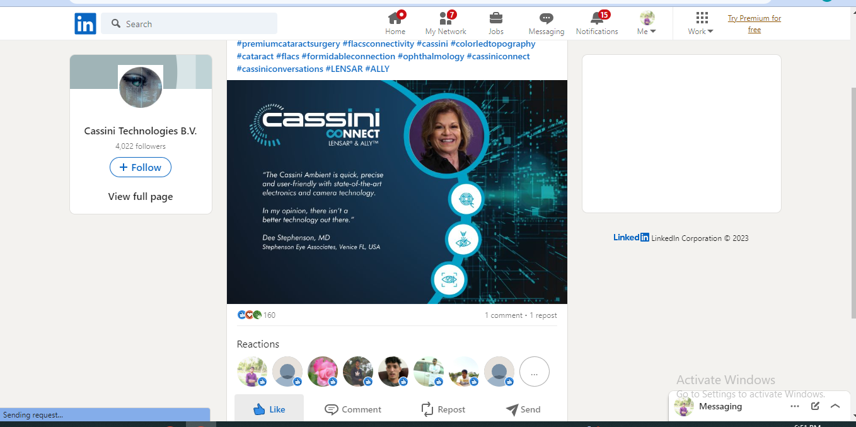Open #ophthalmology hashtag

tap(431, 56)
